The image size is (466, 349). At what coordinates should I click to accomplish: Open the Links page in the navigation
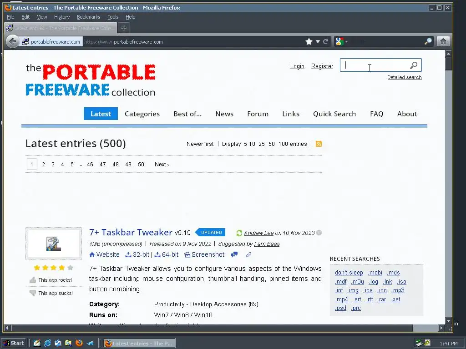coord(291,114)
